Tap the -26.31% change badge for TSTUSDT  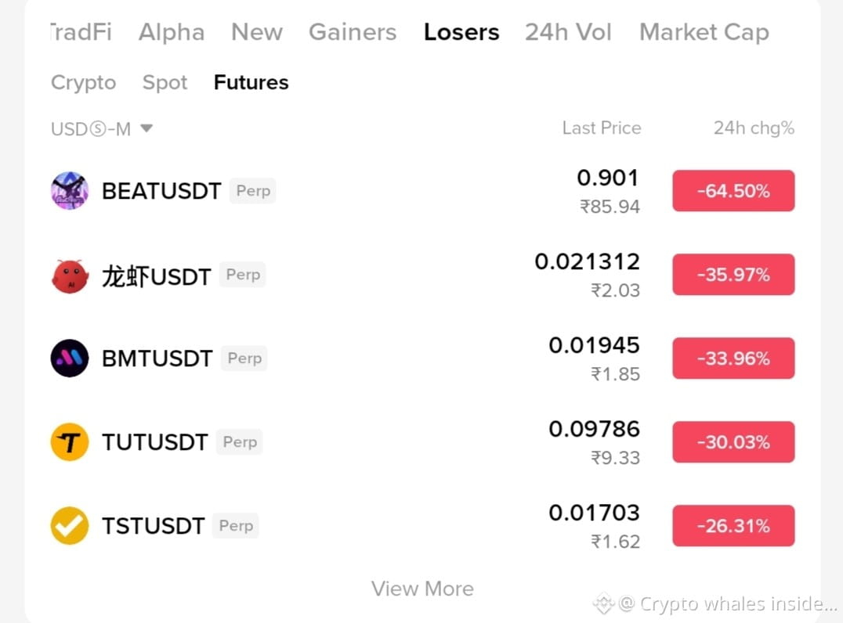coord(733,526)
